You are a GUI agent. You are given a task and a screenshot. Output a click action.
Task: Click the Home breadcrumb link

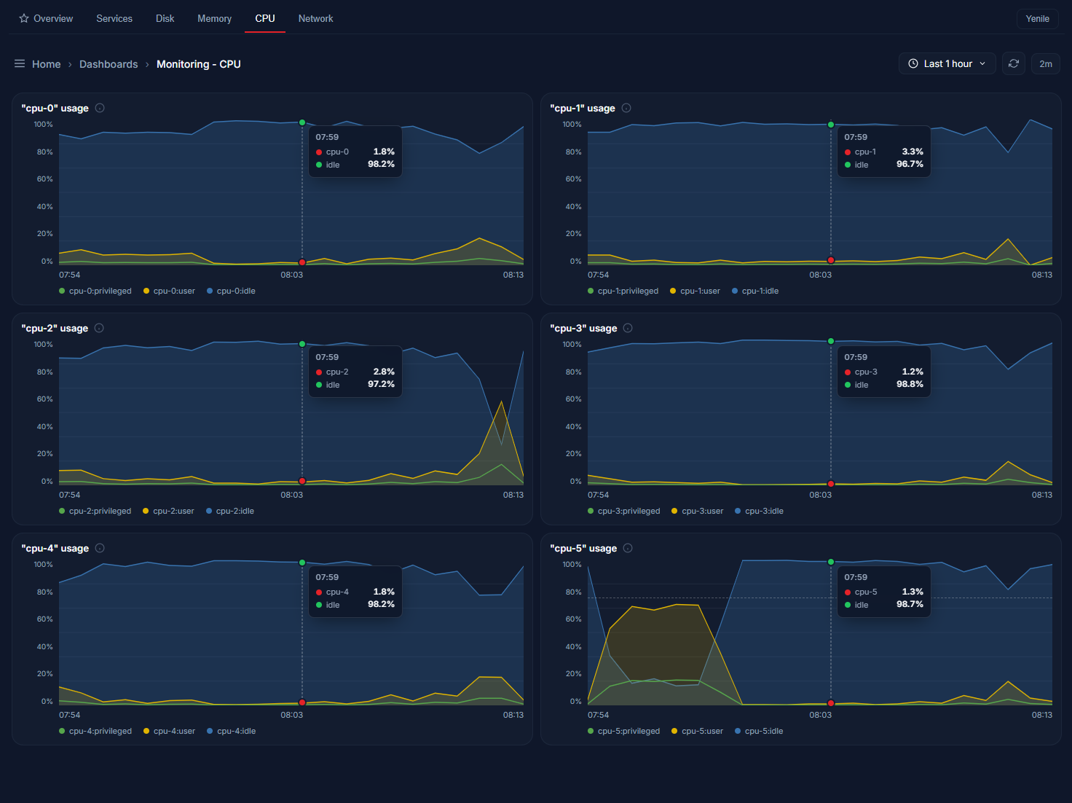47,64
